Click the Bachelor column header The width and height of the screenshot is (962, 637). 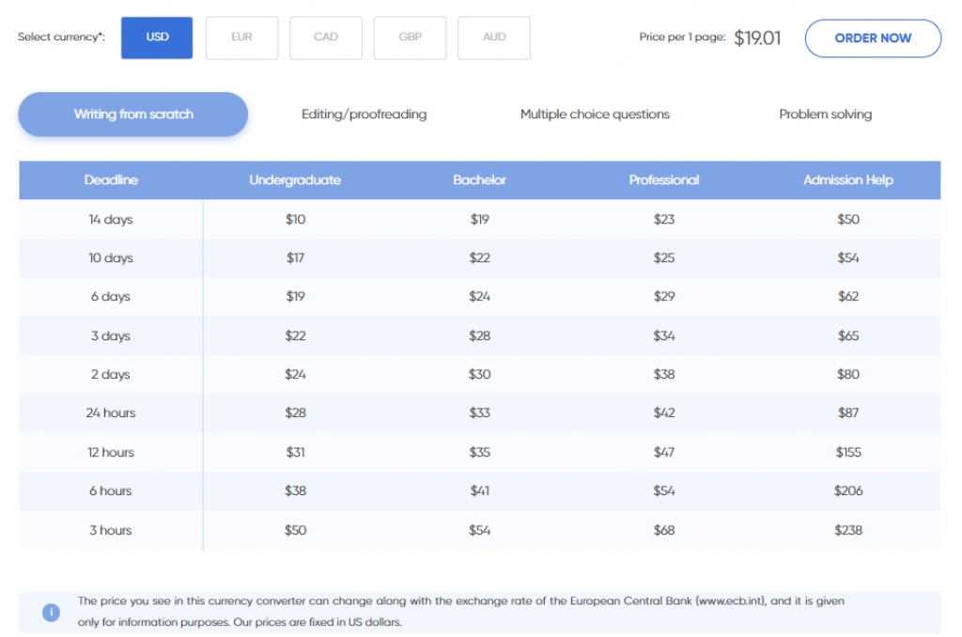coord(479,179)
